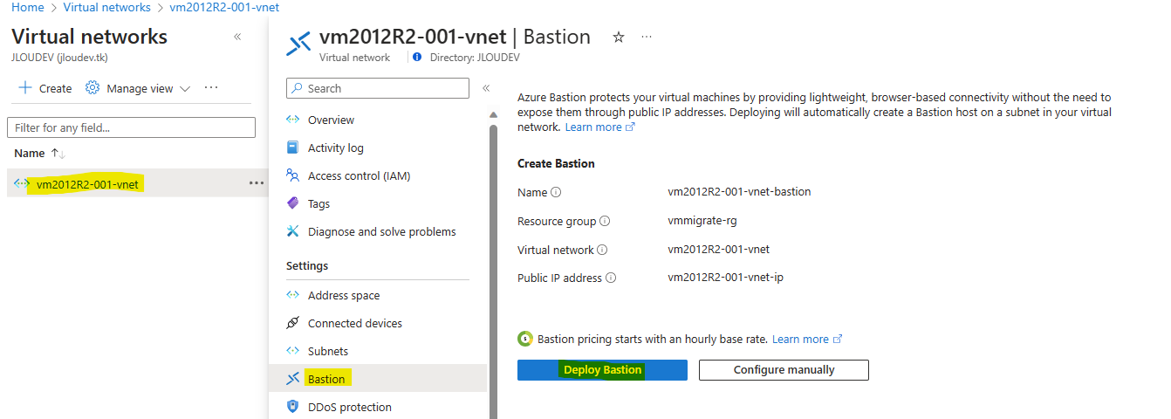Click info icon next to Name field
The width and height of the screenshot is (1171, 419).
pyautogui.click(x=556, y=192)
